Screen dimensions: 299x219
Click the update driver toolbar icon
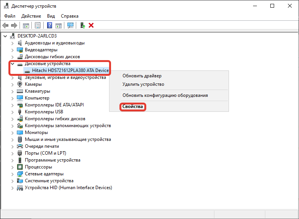[83, 25]
